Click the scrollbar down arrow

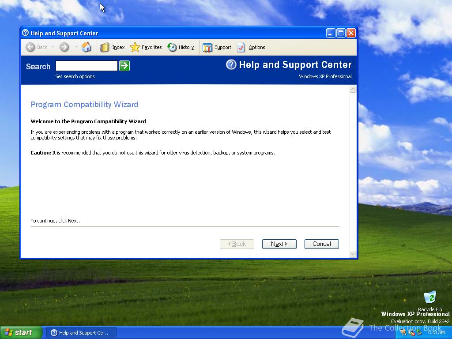353,254
